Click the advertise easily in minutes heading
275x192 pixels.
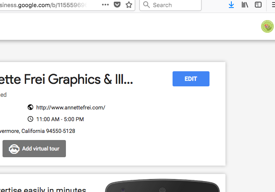click(43, 189)
